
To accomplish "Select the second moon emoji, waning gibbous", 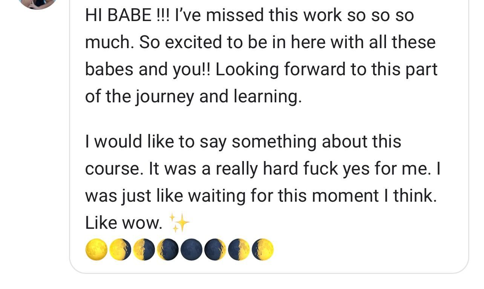I will [120, 249].
